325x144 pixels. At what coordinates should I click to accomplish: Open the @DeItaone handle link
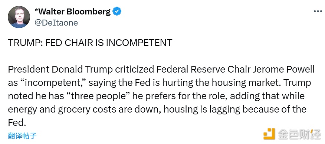pyautogui.click(x=56, y=23)
